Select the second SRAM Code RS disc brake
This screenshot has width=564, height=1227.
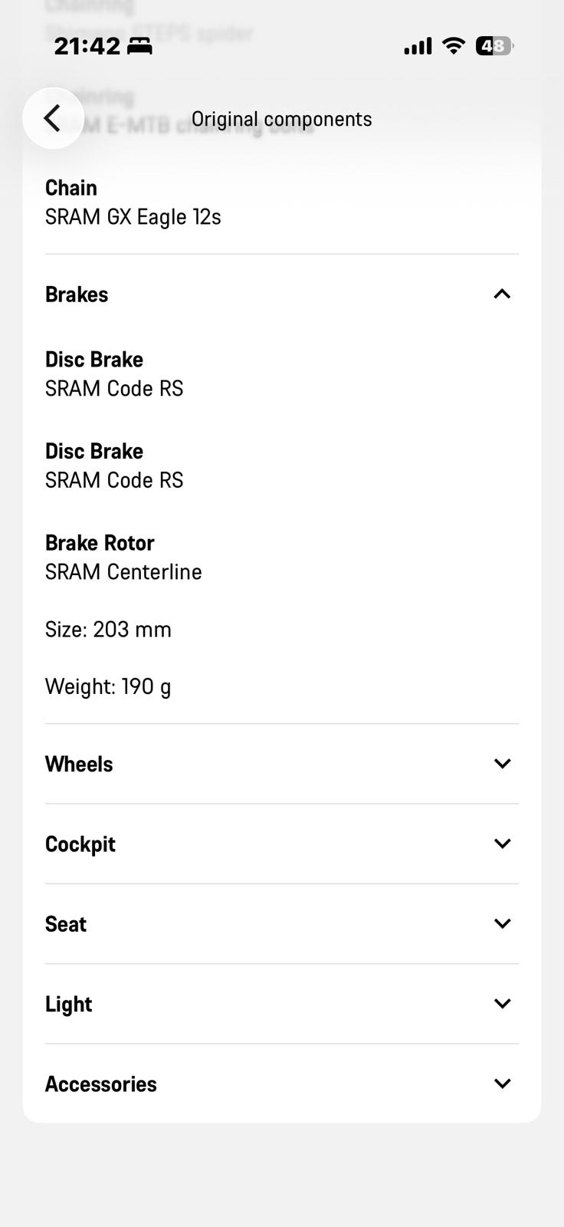pos(114,480)
